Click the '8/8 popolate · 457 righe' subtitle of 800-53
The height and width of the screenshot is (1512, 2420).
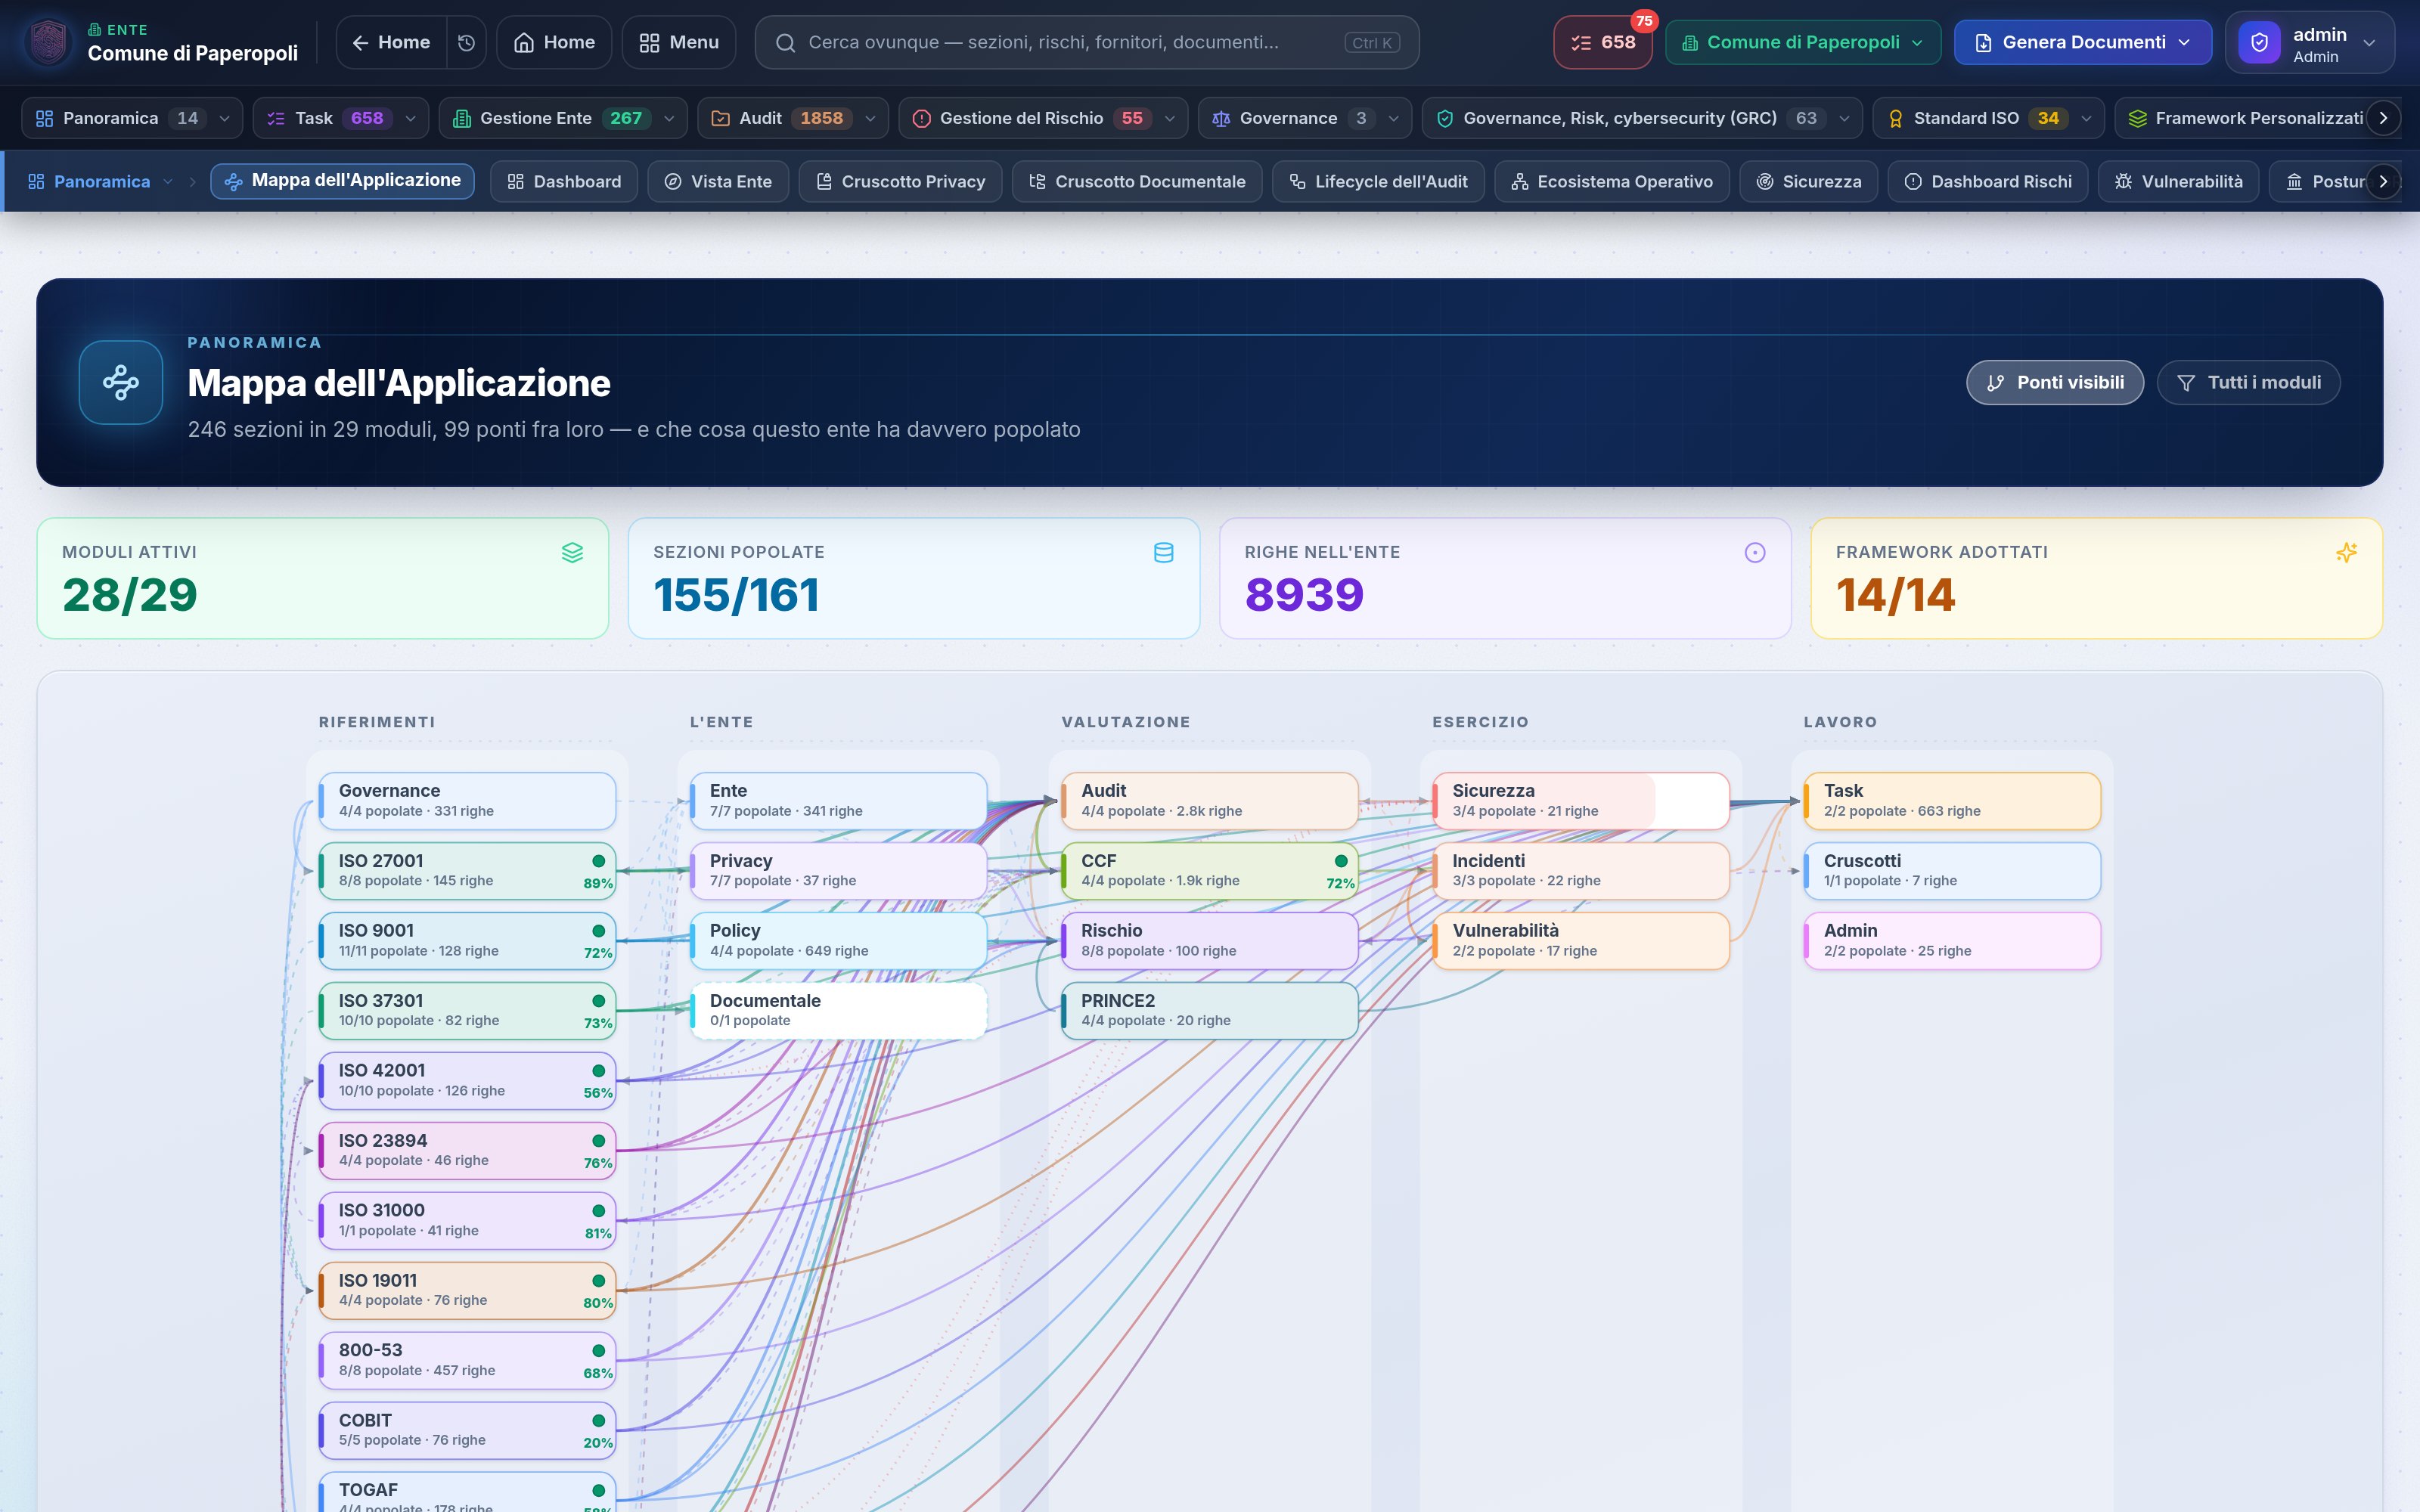point(417,1370)
